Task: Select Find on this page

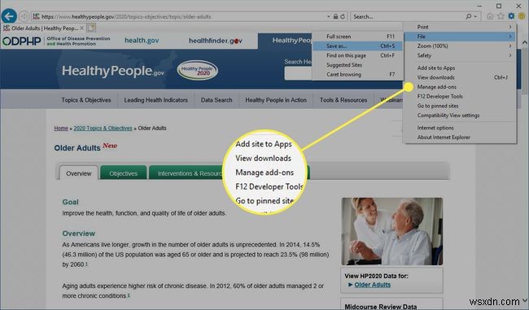Action: pyautogui.click(x=357, y=55)
